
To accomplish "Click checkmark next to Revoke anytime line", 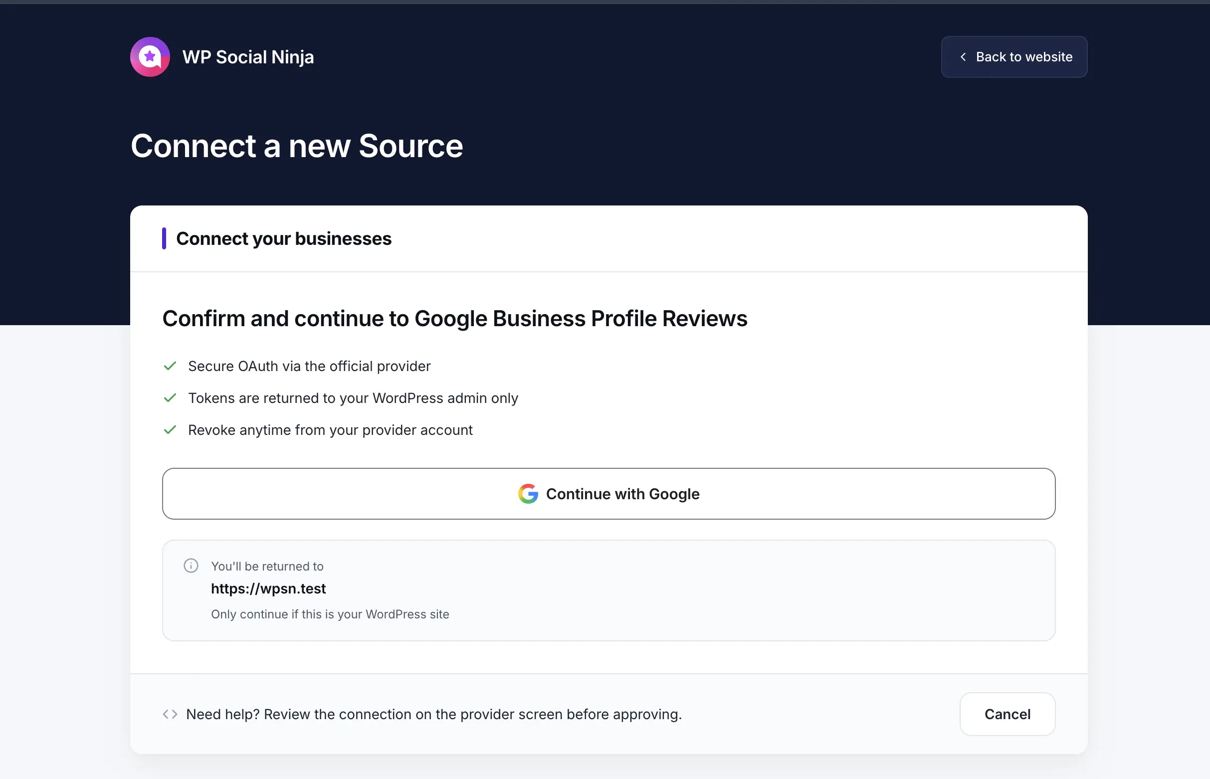I will point(170,429).
